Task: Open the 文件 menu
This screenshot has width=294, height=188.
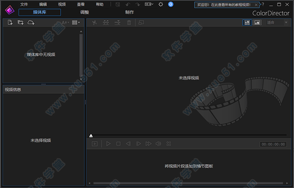Action: pos(24,4)
